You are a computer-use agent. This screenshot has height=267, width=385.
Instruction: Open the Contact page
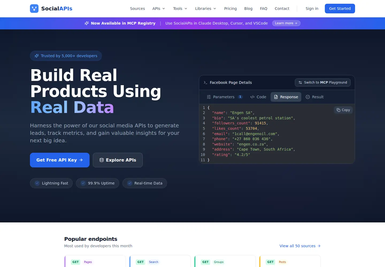coord(282,9)
